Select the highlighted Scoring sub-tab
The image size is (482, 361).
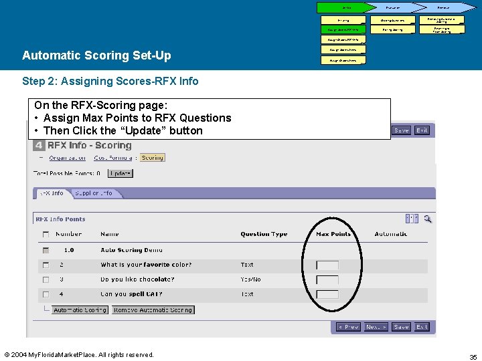pyautogui.click(x=153, y=158)
